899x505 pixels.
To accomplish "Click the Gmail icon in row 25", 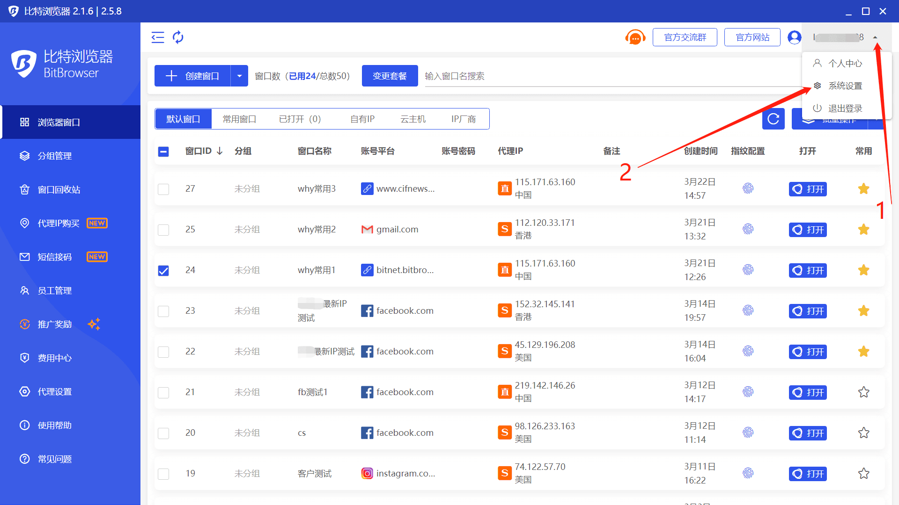I will 367,230.
